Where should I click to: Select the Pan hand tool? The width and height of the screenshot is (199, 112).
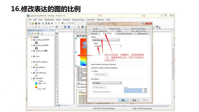tap(36, 27)
